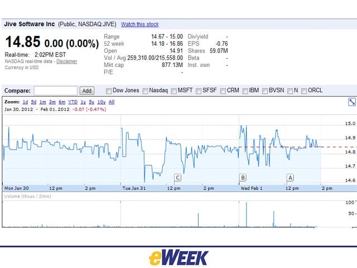Click the Add compare button
This screenshot has width=357, height=268.
87,90
